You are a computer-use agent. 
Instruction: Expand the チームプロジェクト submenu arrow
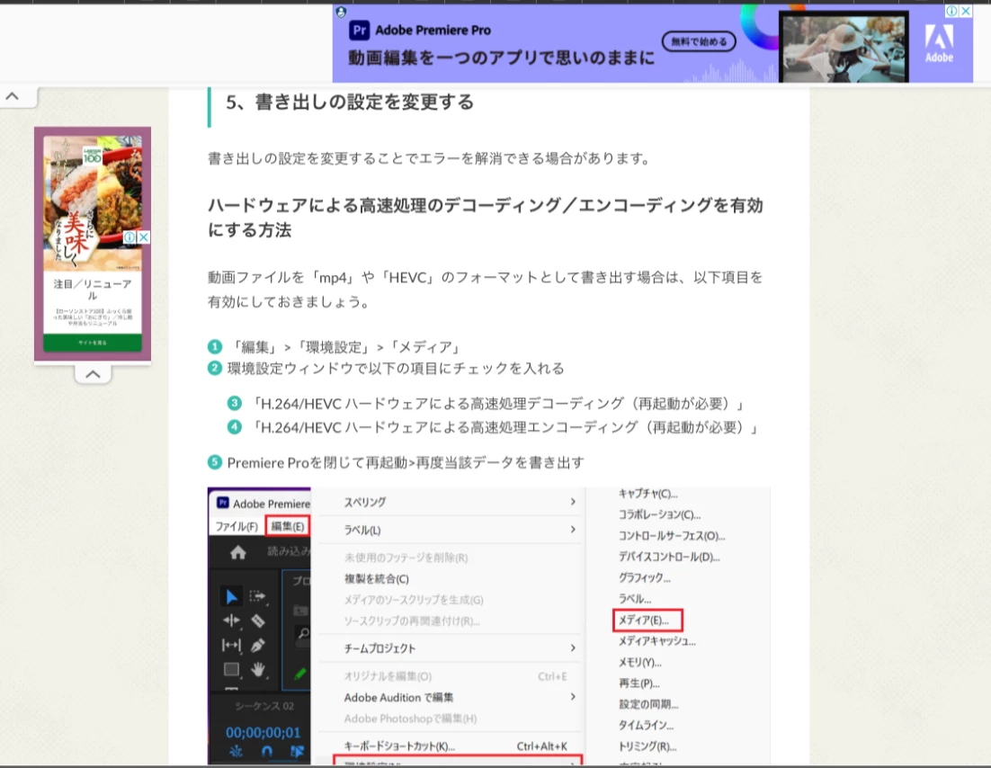tap(573, 647)
